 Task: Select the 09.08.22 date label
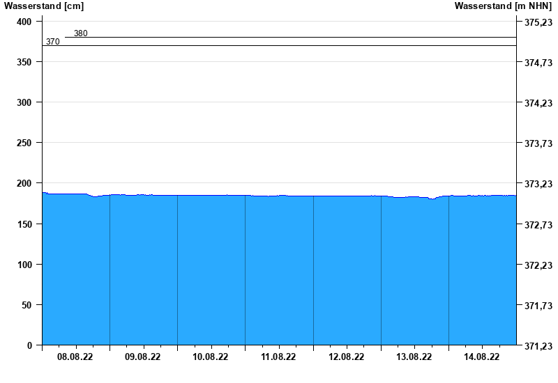pyautogui.click(x=143, y=357)
